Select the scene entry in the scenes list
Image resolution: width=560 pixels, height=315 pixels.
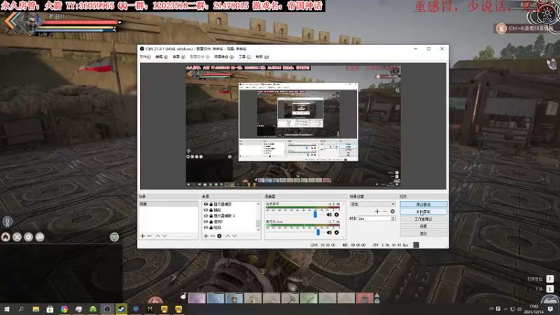click(168, 204)
